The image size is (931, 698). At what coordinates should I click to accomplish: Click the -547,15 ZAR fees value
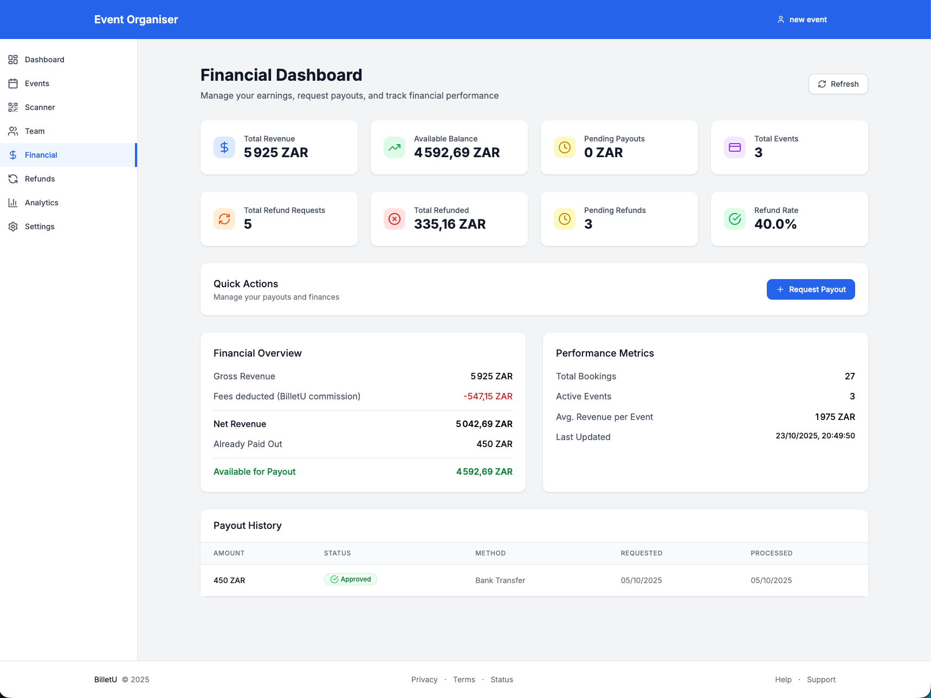[488, 396]
